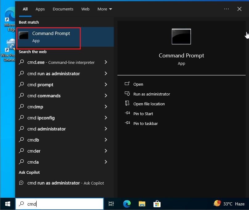Launch Microsoft Edge from the taskbar

coord(127,204)
